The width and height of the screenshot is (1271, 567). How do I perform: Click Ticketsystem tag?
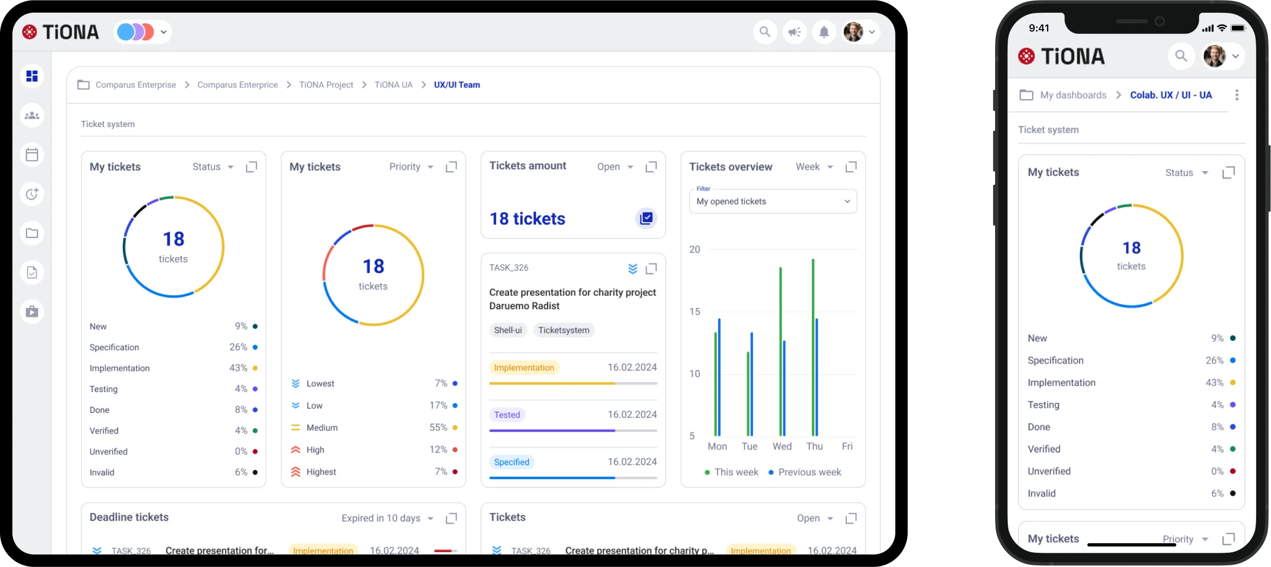point(563,330)
